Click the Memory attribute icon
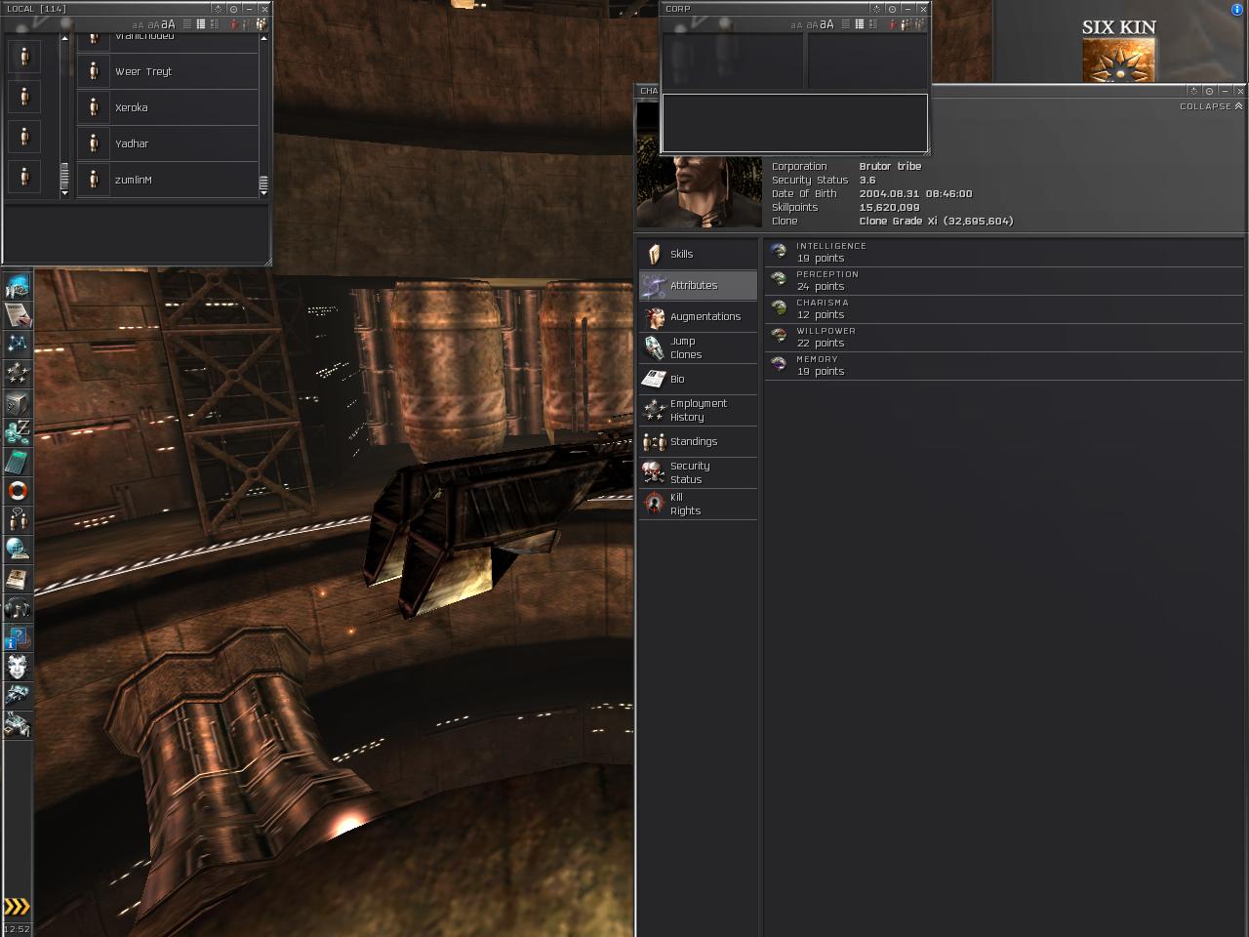Viewport: 1249px width, 937px height. (x=779, y=365)
